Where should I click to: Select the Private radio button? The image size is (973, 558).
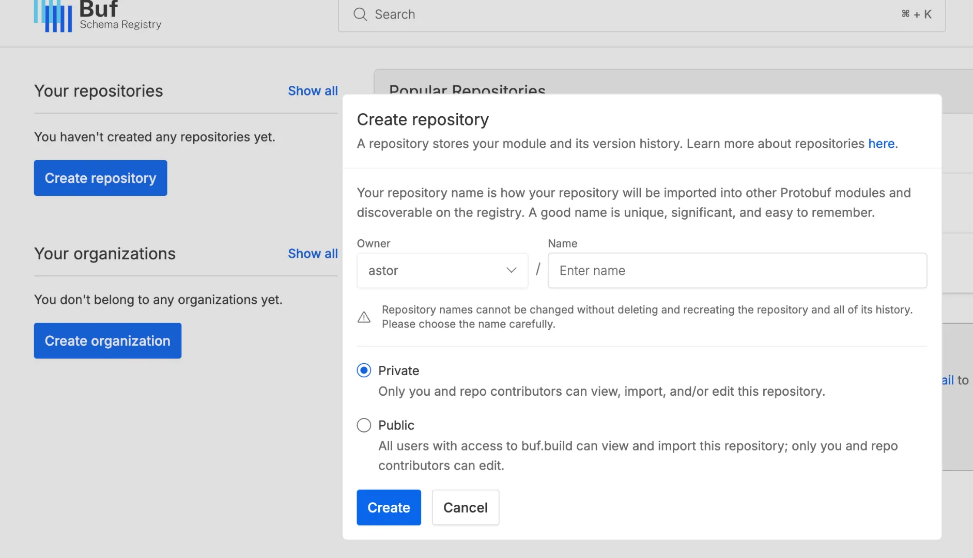[x=364, y=370]
